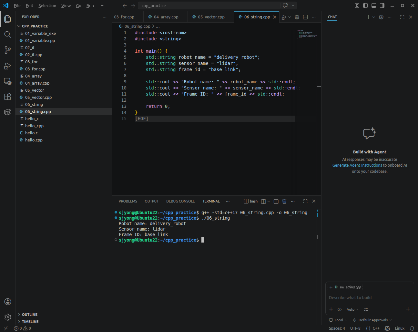Click the Debug C/C++ File run button

click(284, 17)
